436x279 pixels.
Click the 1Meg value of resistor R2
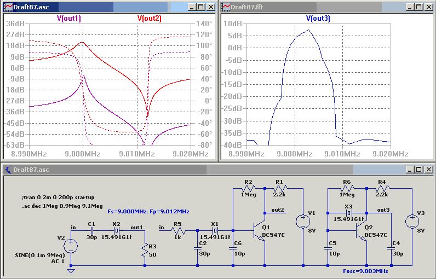click(248, 195)
